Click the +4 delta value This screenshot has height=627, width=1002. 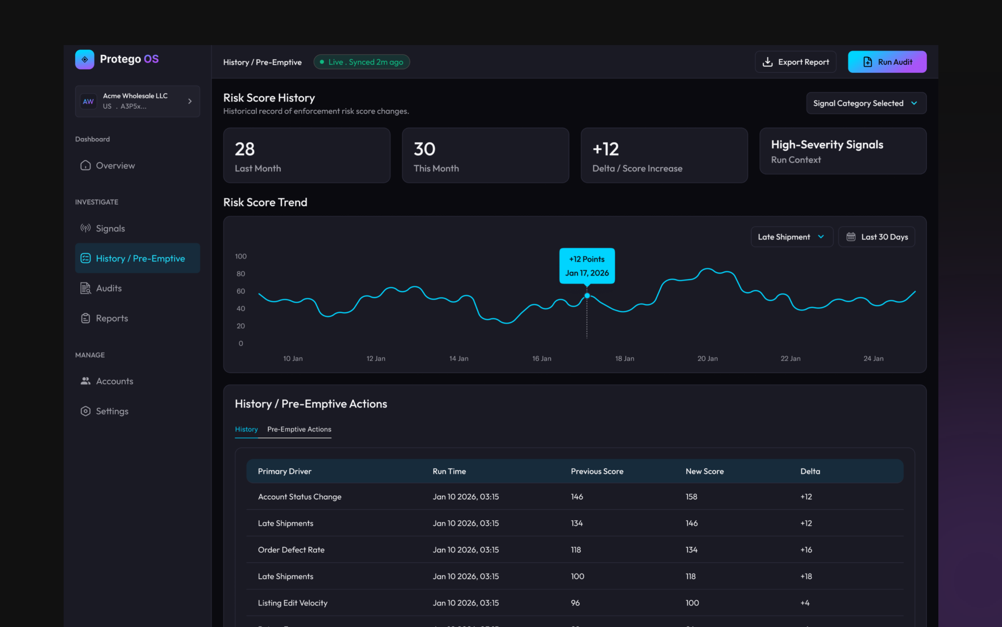pos(805,603)
